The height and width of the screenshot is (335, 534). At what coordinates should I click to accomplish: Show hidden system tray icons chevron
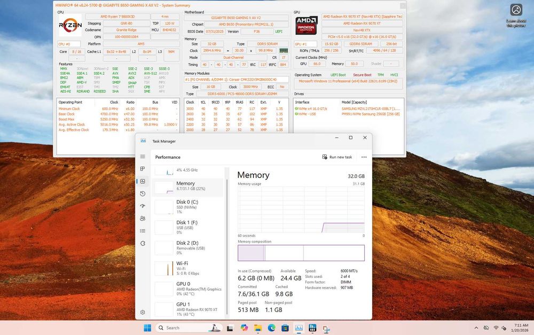pyautogui.click(x=476, y=328)
